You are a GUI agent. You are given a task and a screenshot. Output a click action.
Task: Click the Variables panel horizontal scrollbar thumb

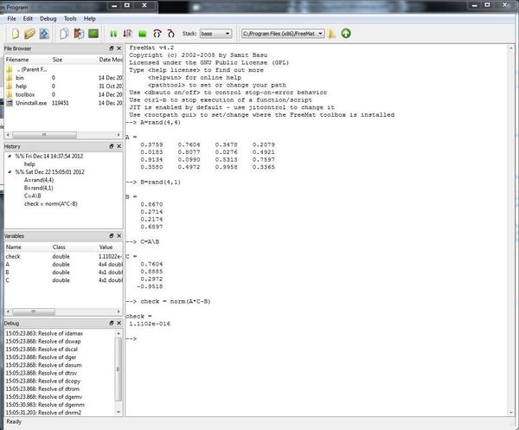click(x=34, y=311)
